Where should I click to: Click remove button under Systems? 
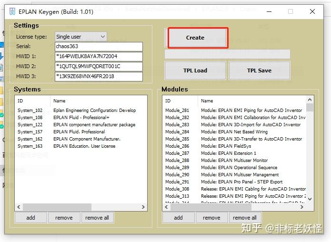coord(64,218)
